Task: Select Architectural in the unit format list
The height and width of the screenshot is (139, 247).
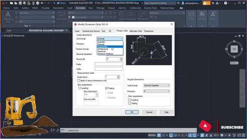Action: (x=110, y=49)
